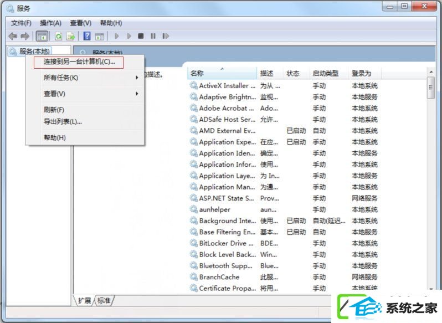Select 导出列表(L)... in context menu
The width and height of the screenshot is (442, 323).
coord(85,121)
